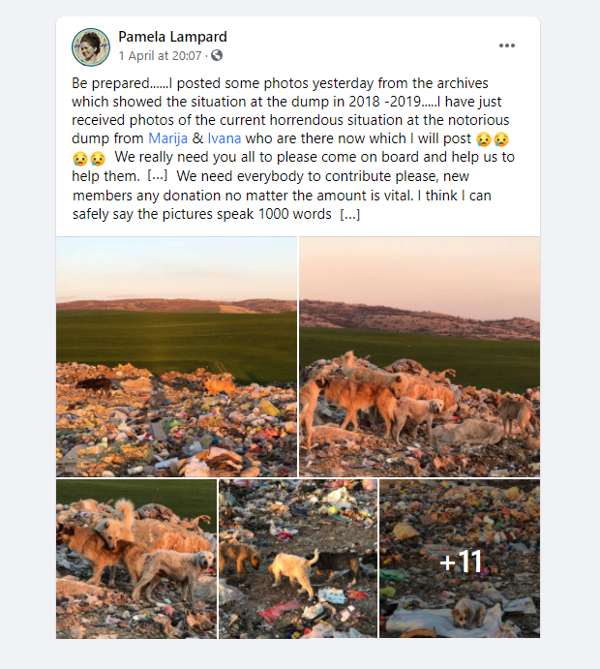Click the public audience globe icon

pos(217,56)
